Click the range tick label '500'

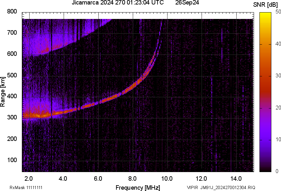coord(12,75)
